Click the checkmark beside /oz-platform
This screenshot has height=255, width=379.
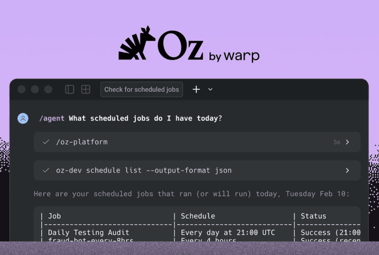[x=46, y=142]
